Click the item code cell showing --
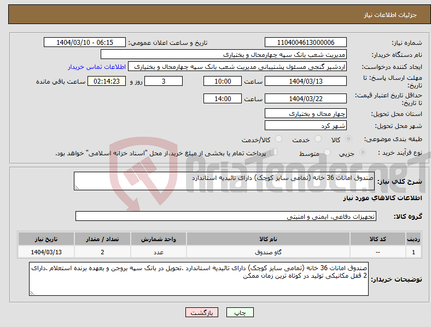 click(378, 252)
